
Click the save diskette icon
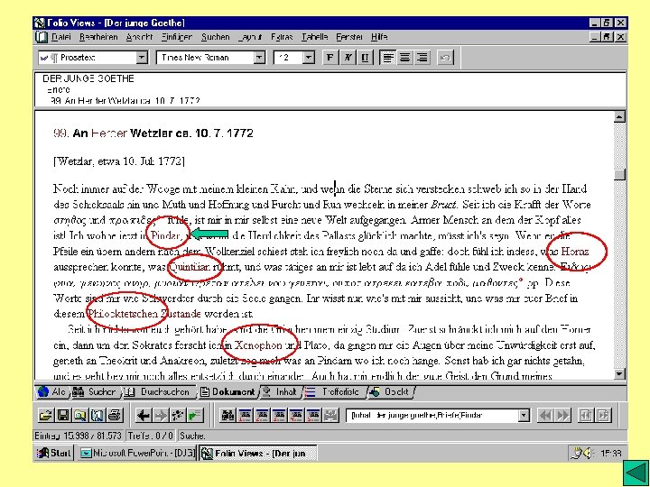coord(63,415)
